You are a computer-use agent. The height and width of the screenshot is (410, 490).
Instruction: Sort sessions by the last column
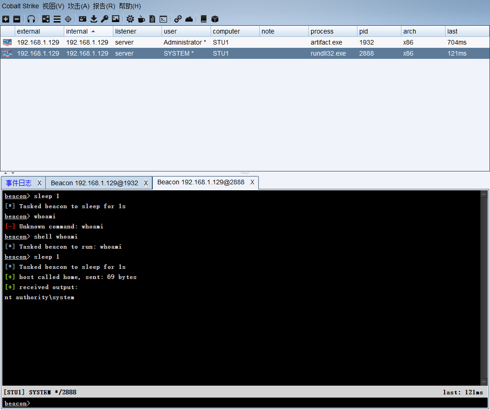tap(467, 31)
